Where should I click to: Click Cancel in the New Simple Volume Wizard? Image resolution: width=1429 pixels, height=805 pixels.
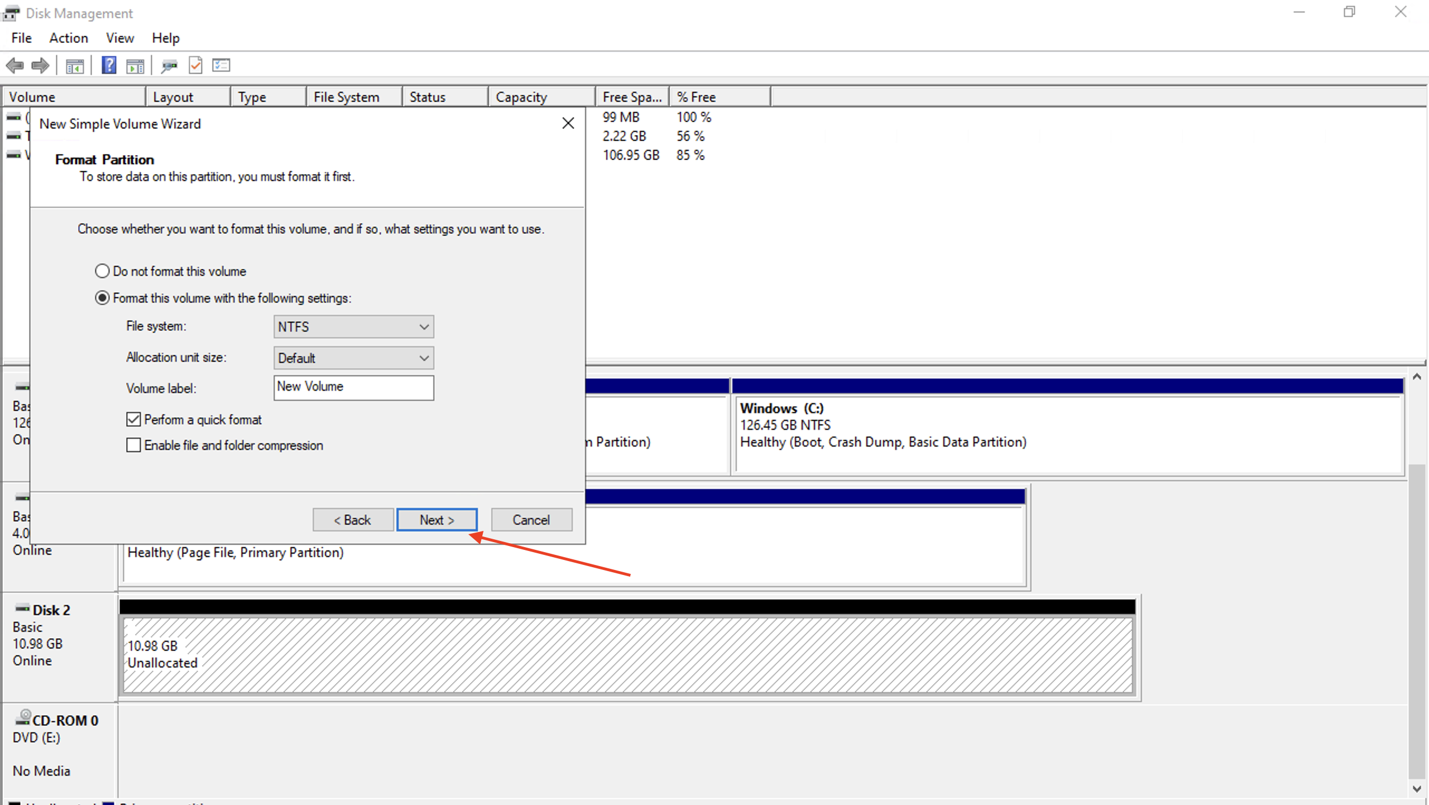[x=531, y=520]
